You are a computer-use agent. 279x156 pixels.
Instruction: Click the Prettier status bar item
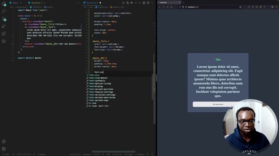coord(139,154)
